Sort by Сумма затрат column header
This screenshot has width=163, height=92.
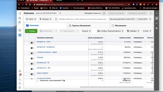(x=125, y=38)
